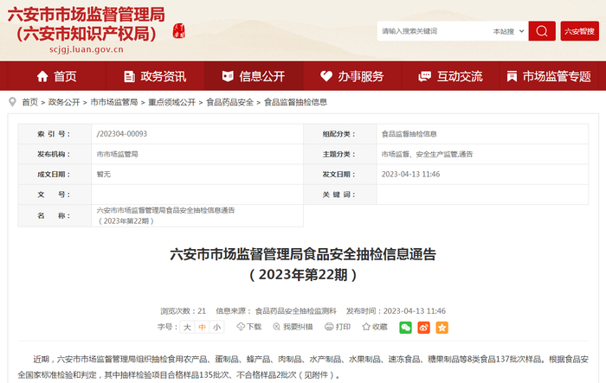This screenshot has height=383, width=606.
Task: Click the 发布时间：2023-04-13 11:46 text
Action: pyautogui.click(x=396, y=310)
